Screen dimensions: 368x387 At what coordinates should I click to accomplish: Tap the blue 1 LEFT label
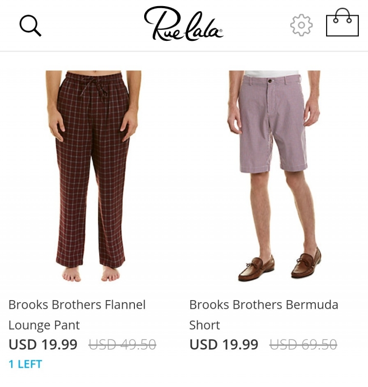[25, 365]
